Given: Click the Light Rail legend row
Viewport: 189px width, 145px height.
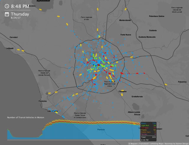Looking at the screenshot, I should 149,126.
